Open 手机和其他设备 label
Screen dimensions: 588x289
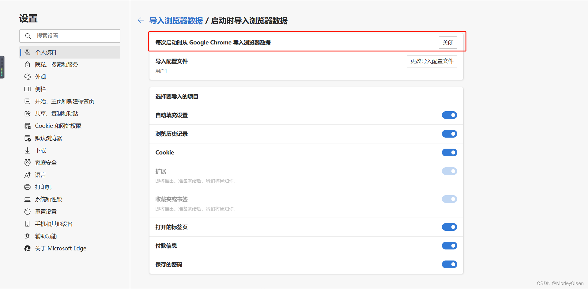[x=54, y=224]
